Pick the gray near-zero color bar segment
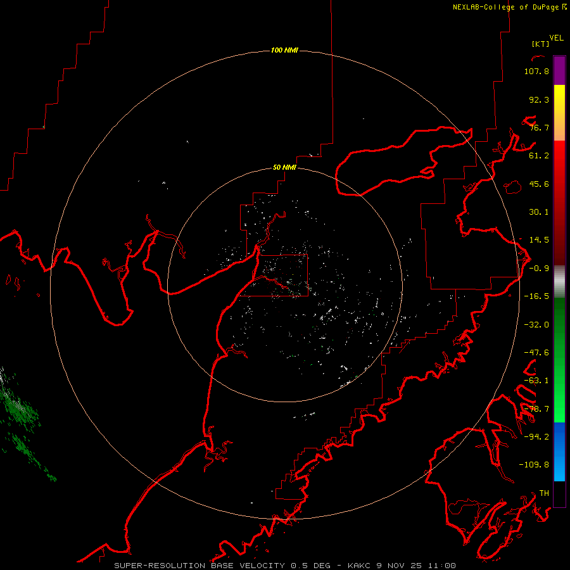The image size is (570, 570). 559,282
